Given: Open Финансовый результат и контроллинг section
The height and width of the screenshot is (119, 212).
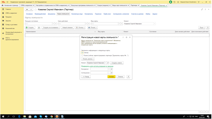Looking at the screenshot, I should point(14,33).
